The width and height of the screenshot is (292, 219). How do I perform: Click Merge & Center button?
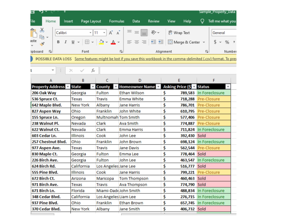pos(184,42)
